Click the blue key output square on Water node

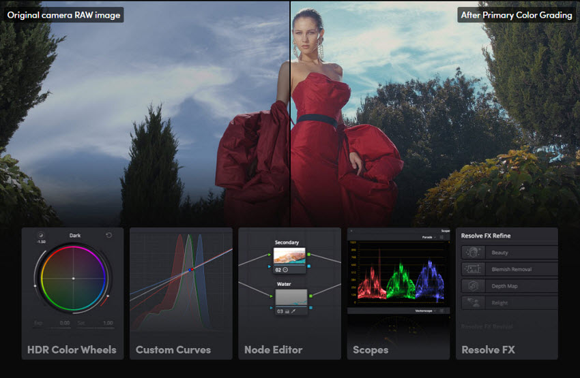(x=310, y=307)
